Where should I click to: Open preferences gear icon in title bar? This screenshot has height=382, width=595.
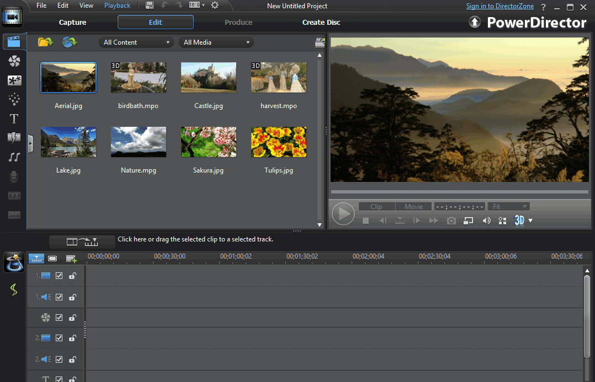215,6
